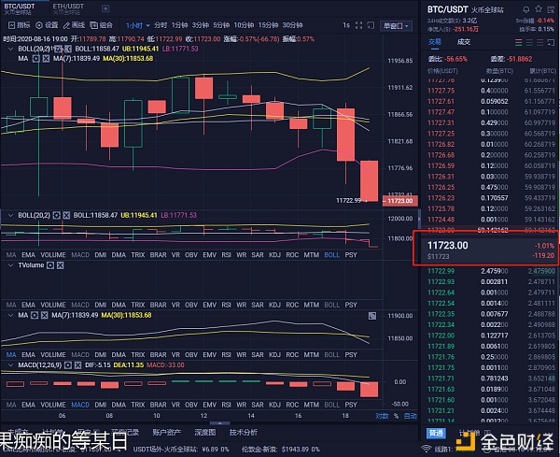Open 技术分析 technical analysis tab
560x457 pixels.
[x=244, y=433]
